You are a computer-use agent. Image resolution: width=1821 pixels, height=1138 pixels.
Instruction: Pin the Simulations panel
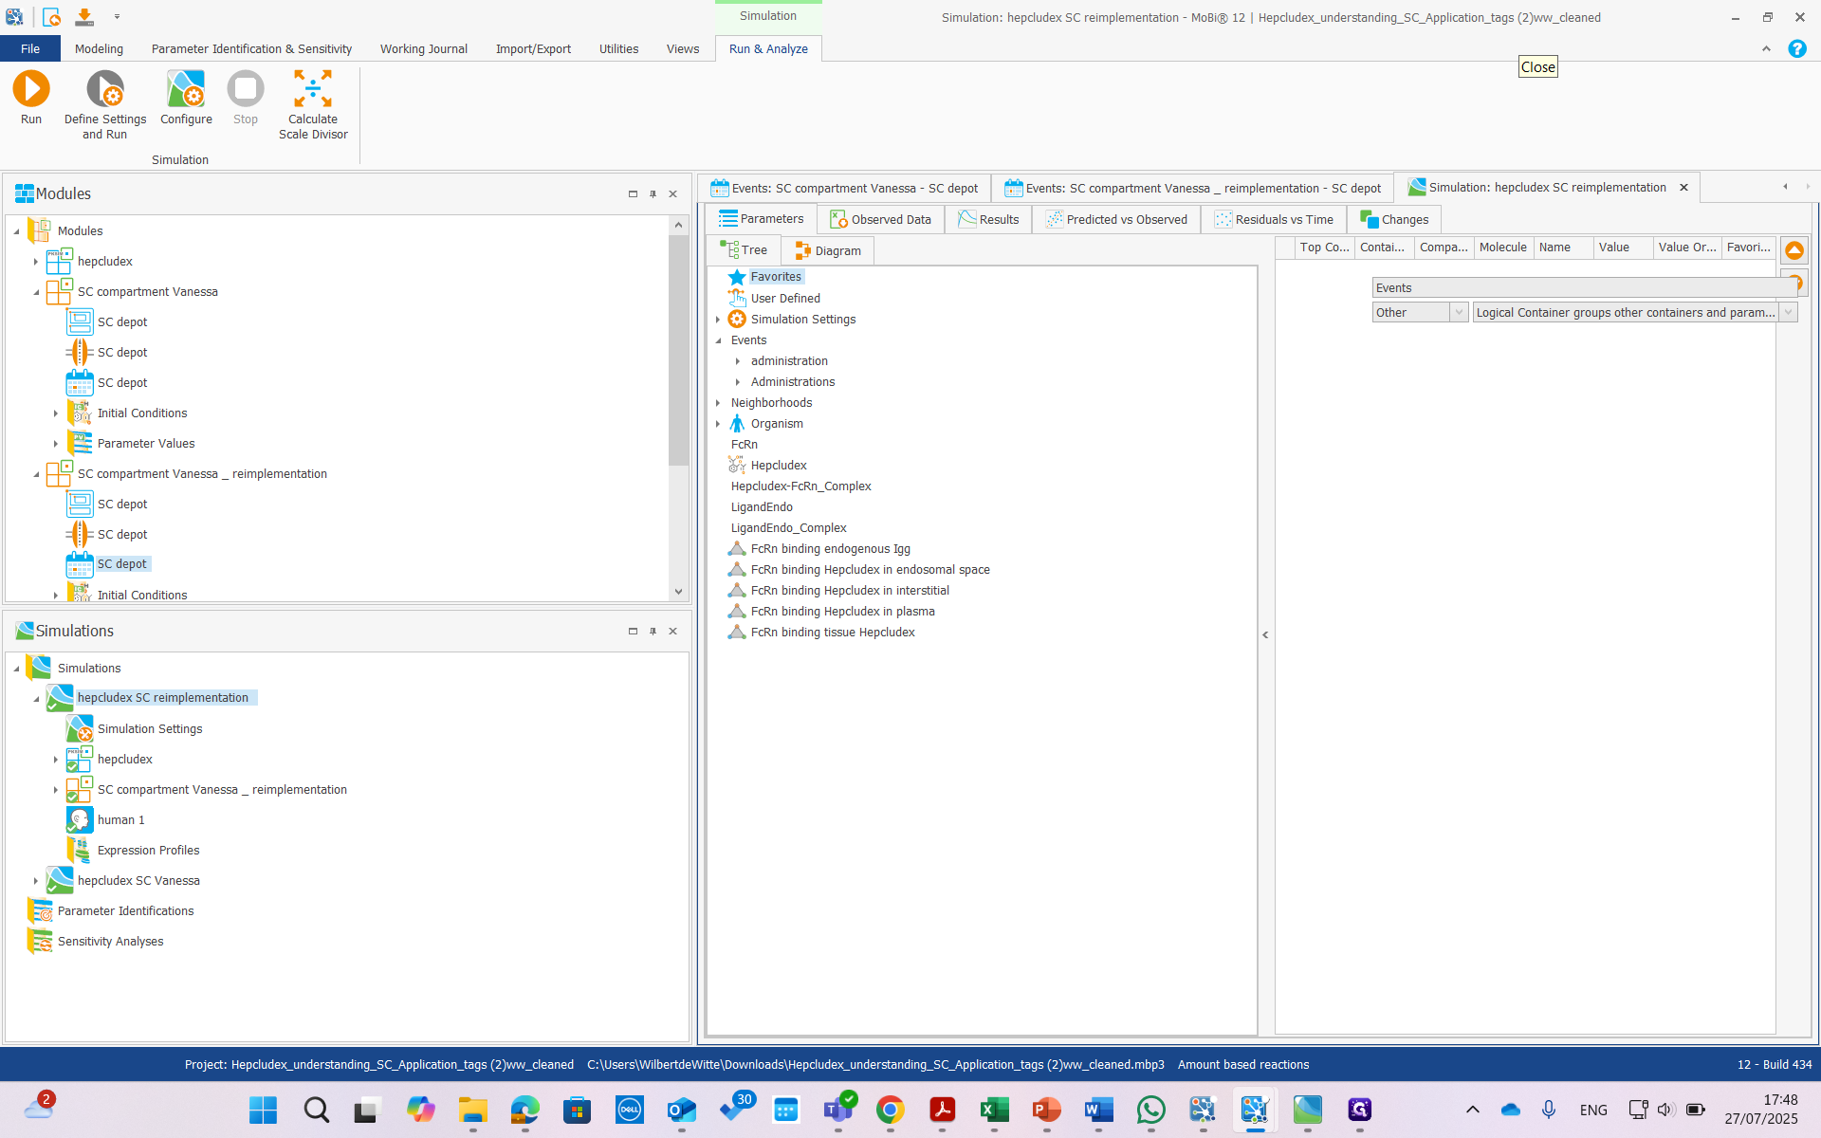point(653,632)
